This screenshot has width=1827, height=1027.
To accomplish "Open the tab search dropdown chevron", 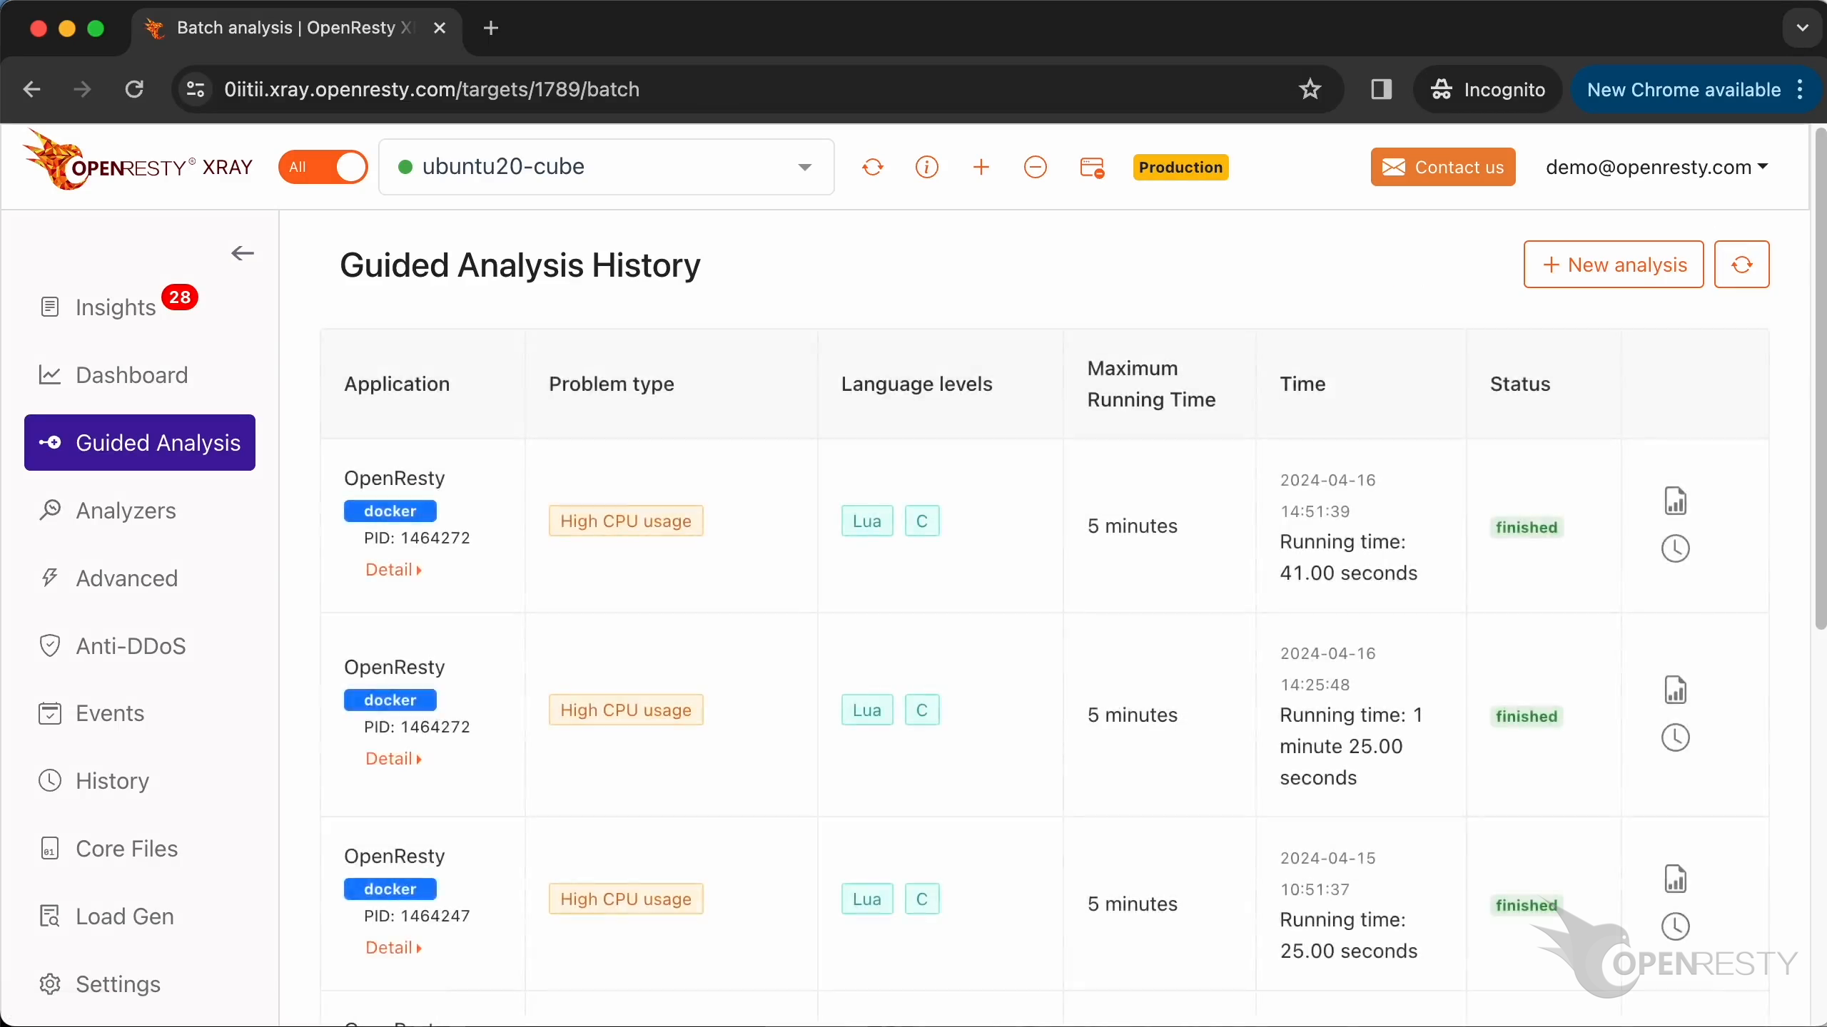I will [x=1803, y=28].
